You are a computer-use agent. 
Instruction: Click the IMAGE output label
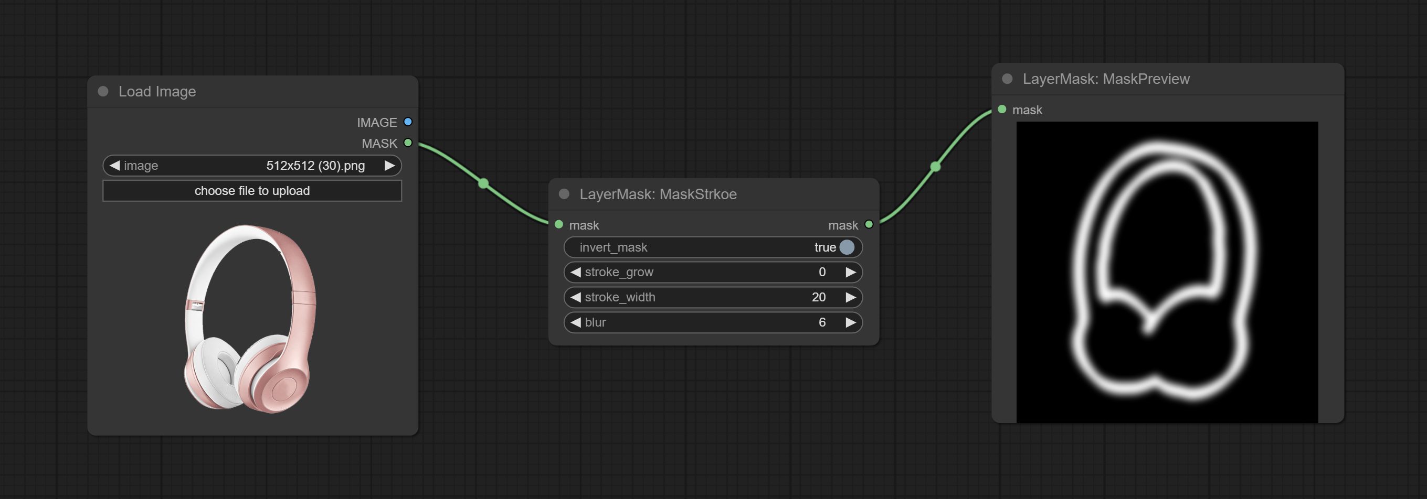(x=377, y=122)
